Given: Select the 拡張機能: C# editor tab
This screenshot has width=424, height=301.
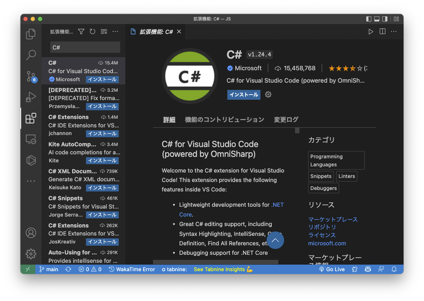Looking at the screenshot, I should pos(156,32).
